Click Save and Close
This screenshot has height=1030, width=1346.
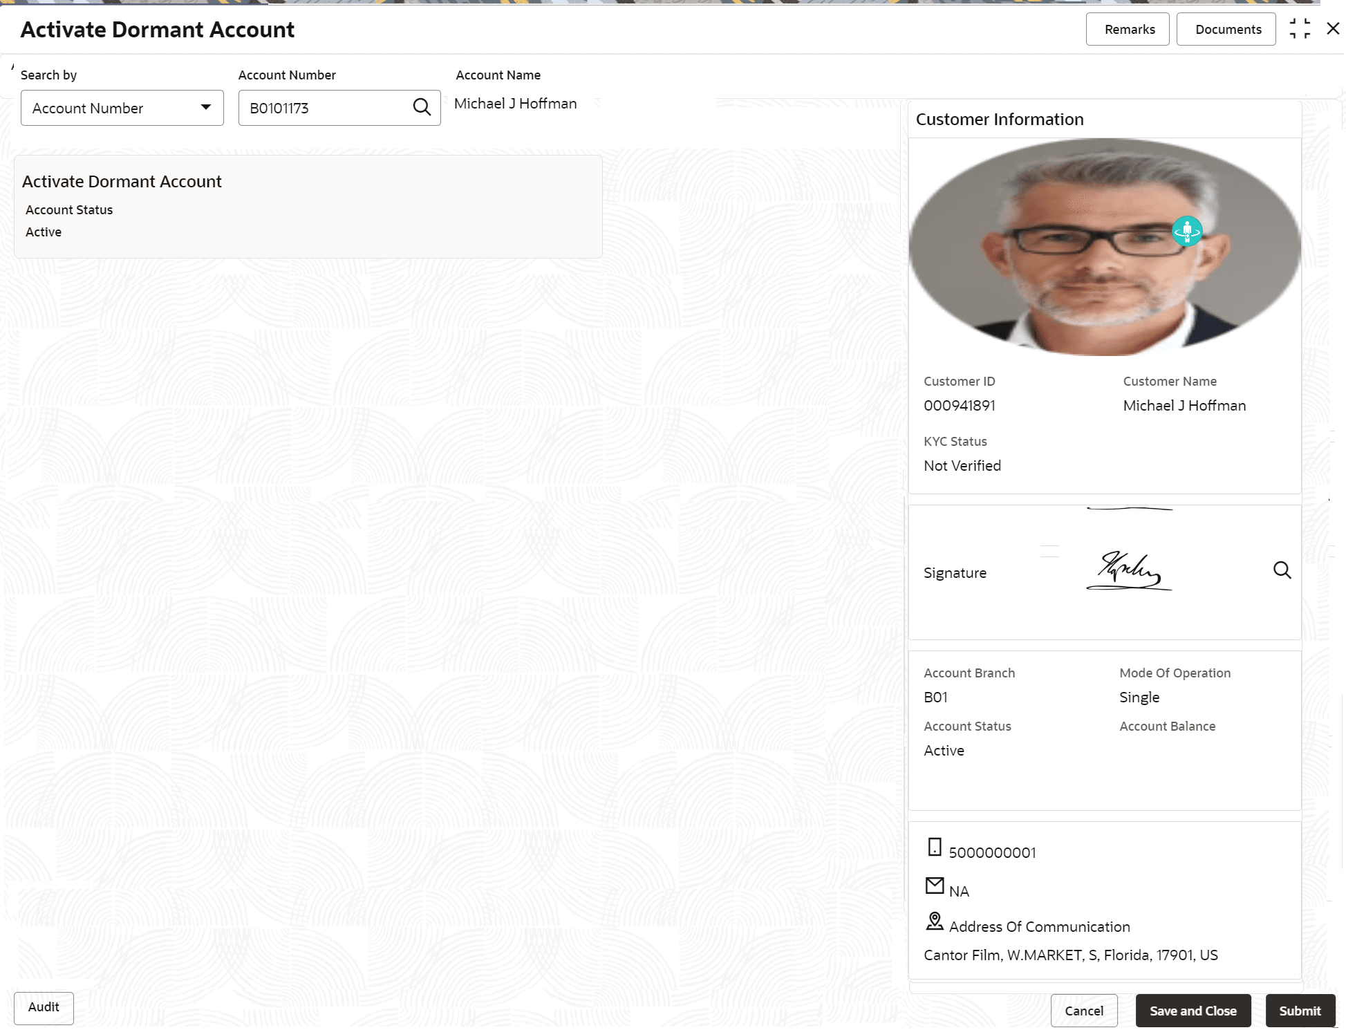coord(1193,1011)
